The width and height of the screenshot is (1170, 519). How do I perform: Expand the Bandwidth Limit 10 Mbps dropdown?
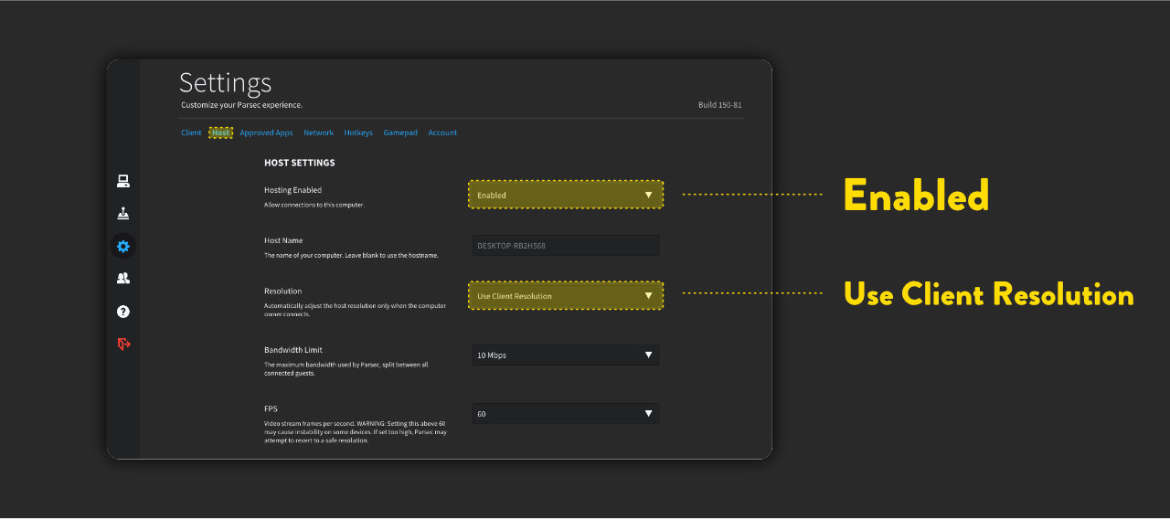pos(565,355)
